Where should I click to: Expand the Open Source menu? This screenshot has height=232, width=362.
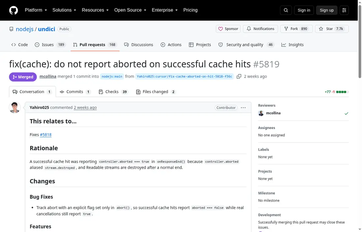click(x=130, y=10)
